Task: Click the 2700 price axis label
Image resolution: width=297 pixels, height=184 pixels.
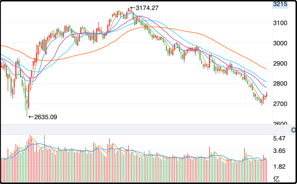Action: (x=280, y=104)
